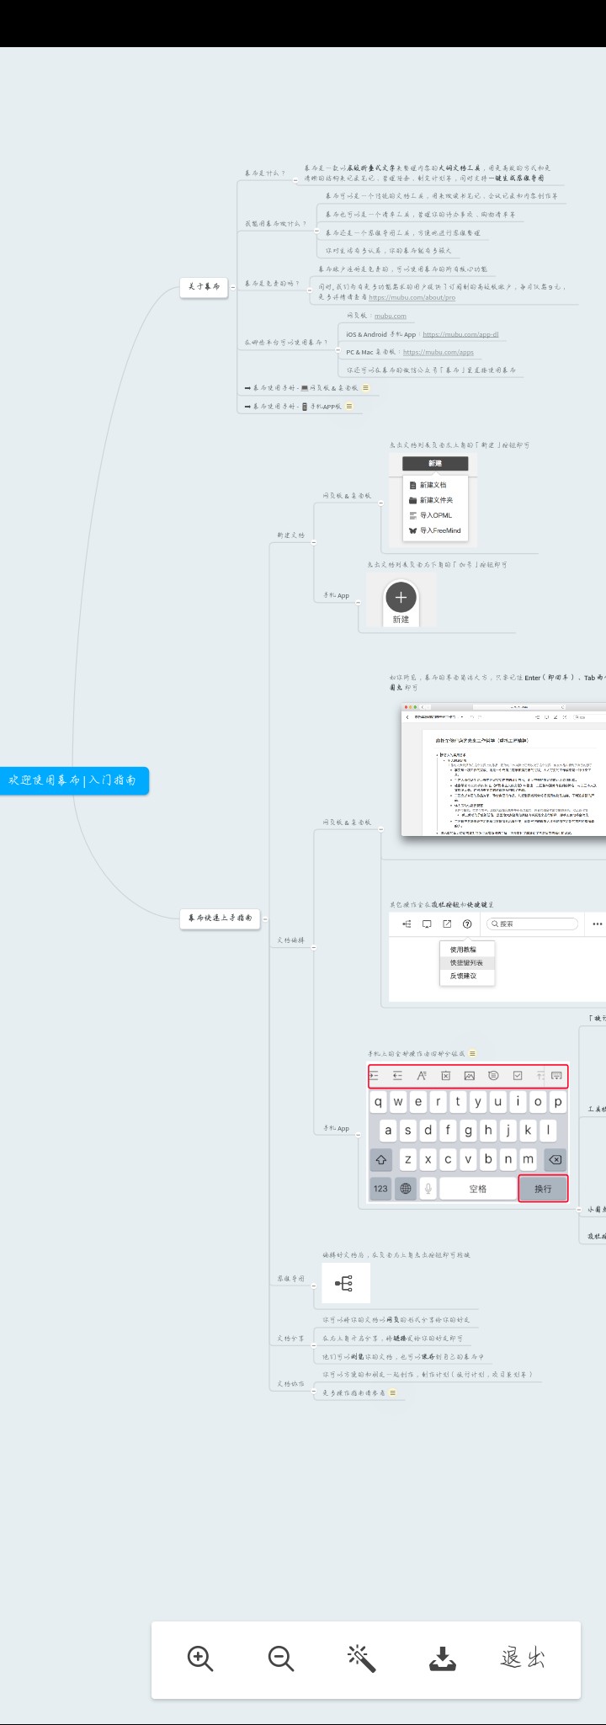Open note icon beside 手机APP版 tips node
The height and width of the screenshot is (1725, 606).
click(349, 407)
